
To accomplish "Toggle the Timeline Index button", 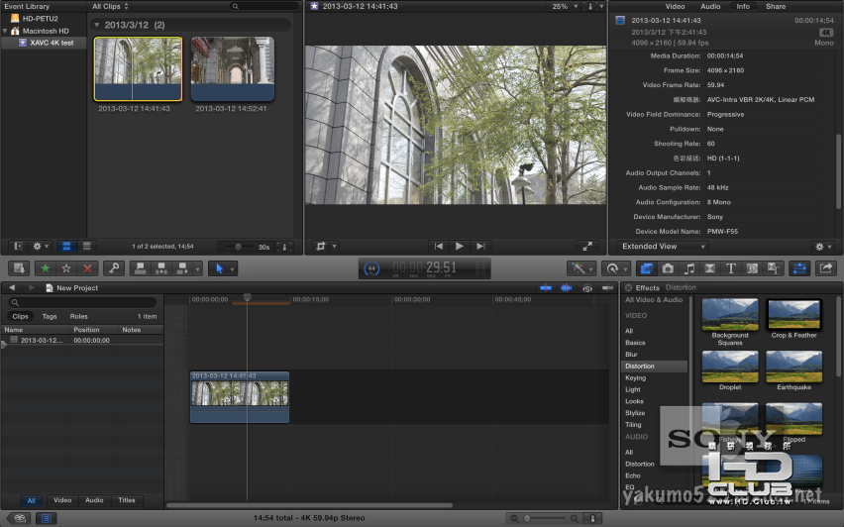I will click(x=47, y=517).
